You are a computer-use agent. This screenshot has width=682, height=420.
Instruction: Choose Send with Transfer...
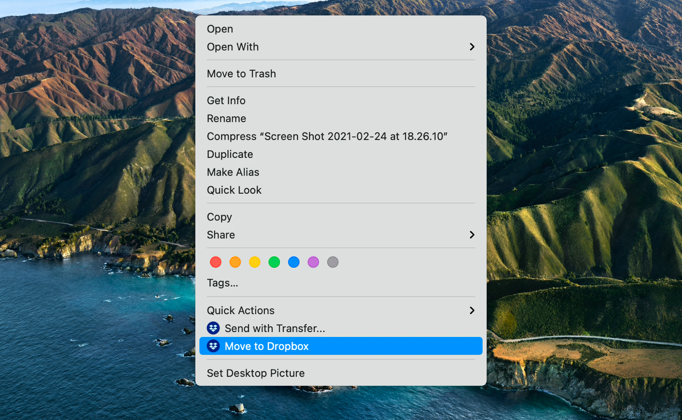[x=341, y=328]
